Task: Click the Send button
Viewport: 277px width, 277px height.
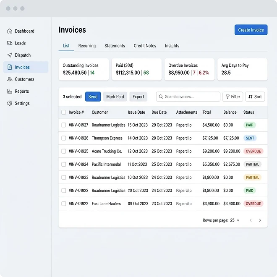Action: pos(93,97)
